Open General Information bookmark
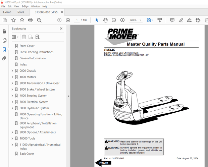 (33, 58)
